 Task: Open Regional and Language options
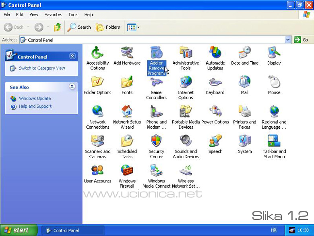(x=274, y=117)
